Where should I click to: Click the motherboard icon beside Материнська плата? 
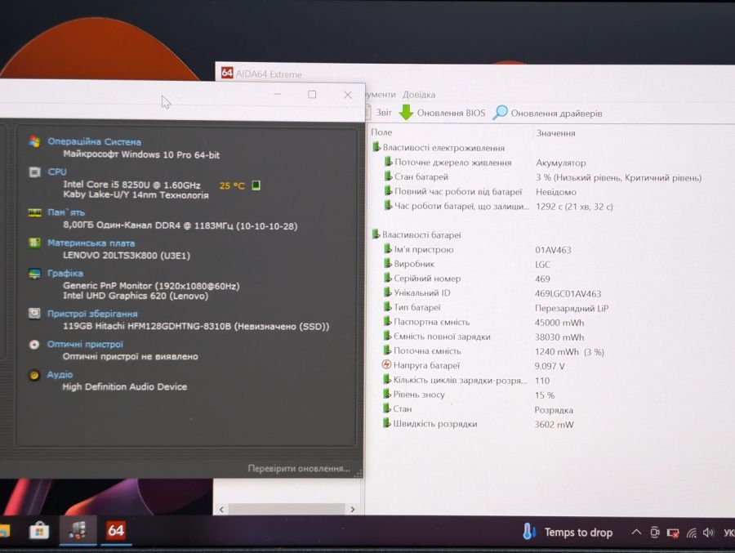[x=34, y=243]
